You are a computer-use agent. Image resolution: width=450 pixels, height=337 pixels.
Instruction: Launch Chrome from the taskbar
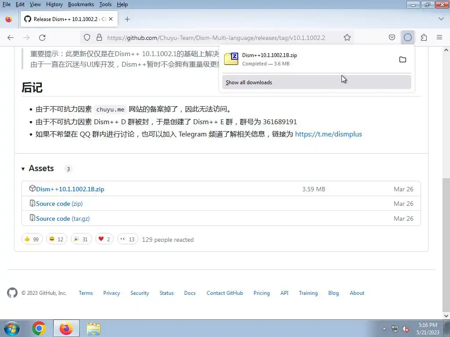click(x=39, y=328)
